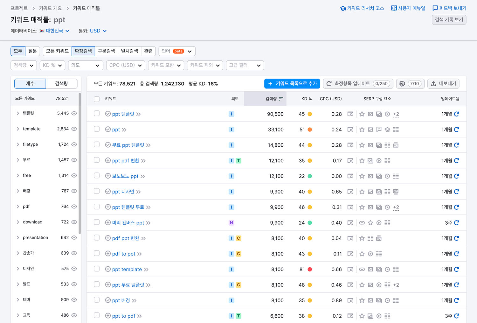477x323 pixels.
Task: Select the 모든 키워드 match tab
Action: coord(57,51)
